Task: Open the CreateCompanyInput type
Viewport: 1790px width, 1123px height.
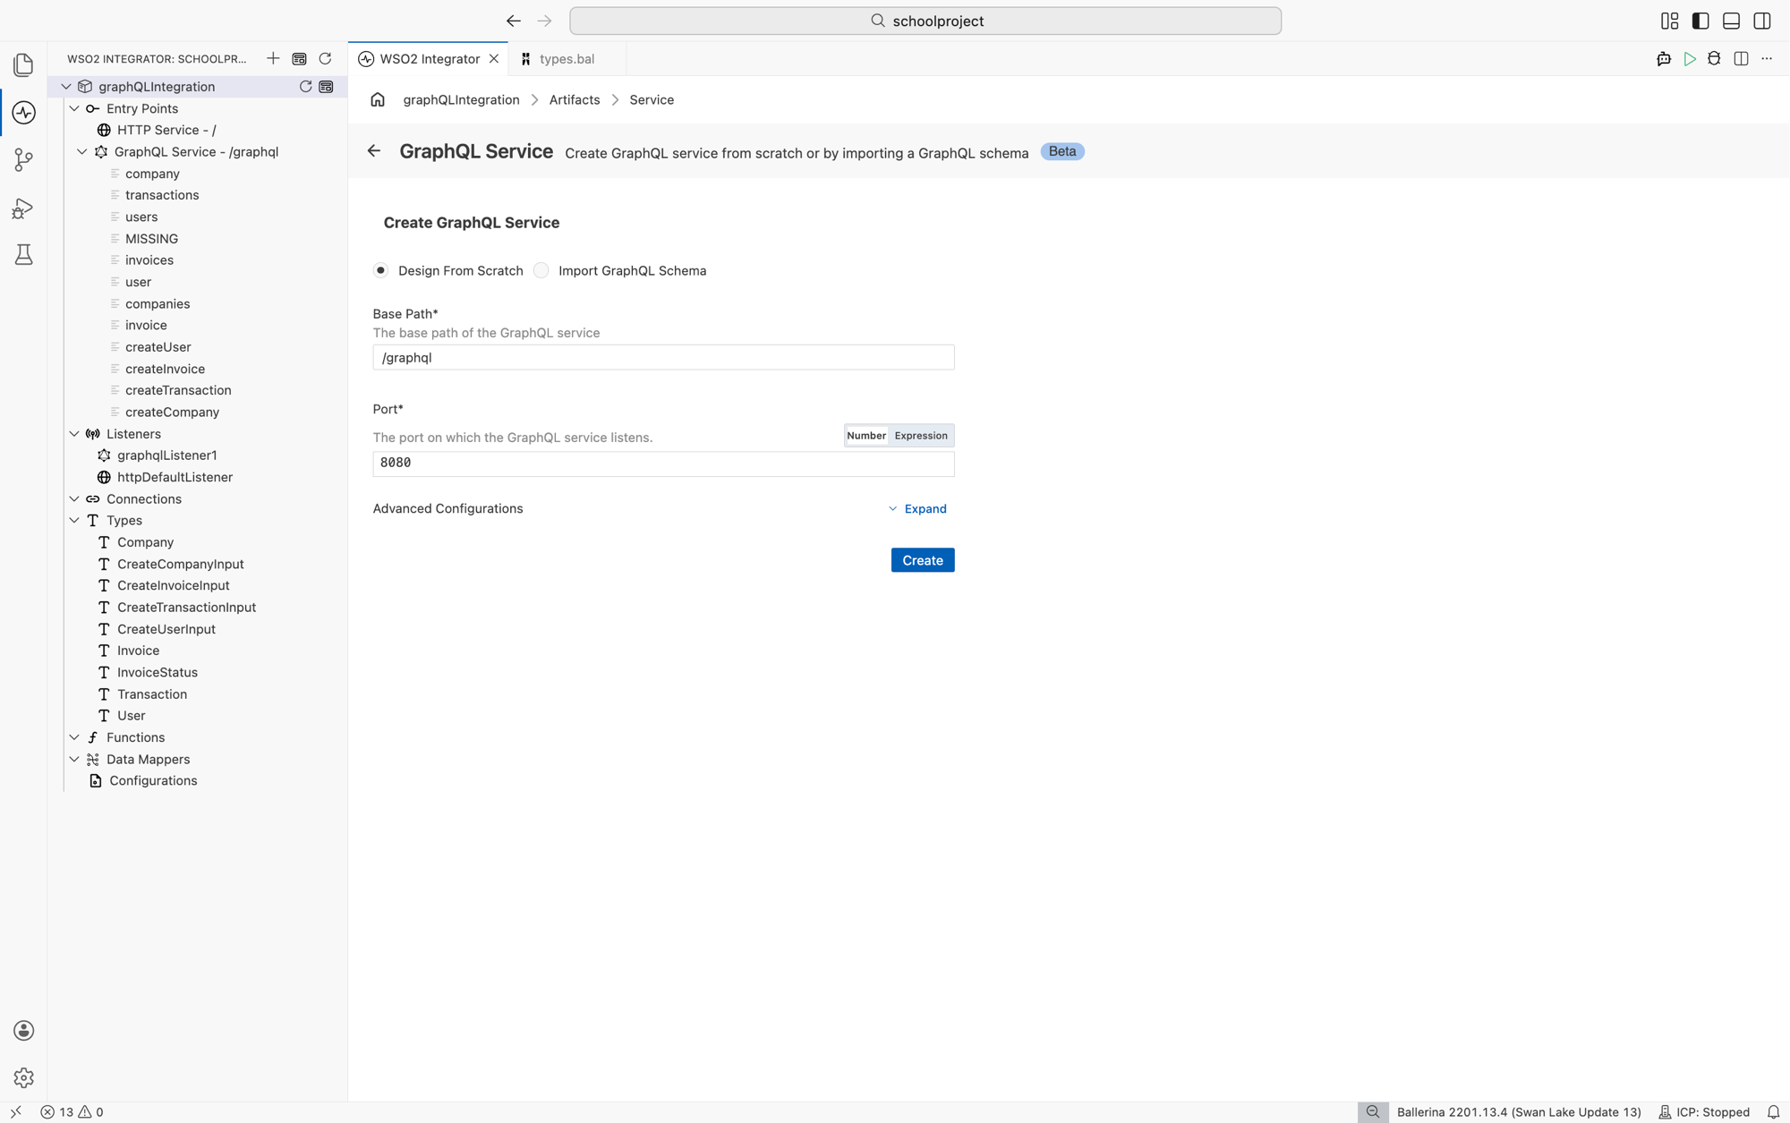Action: coord(181,565)
